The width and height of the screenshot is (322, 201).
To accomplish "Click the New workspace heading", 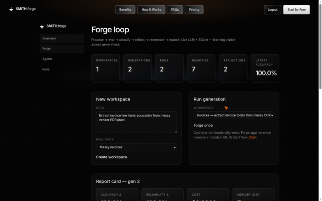I will pos(113,99).
